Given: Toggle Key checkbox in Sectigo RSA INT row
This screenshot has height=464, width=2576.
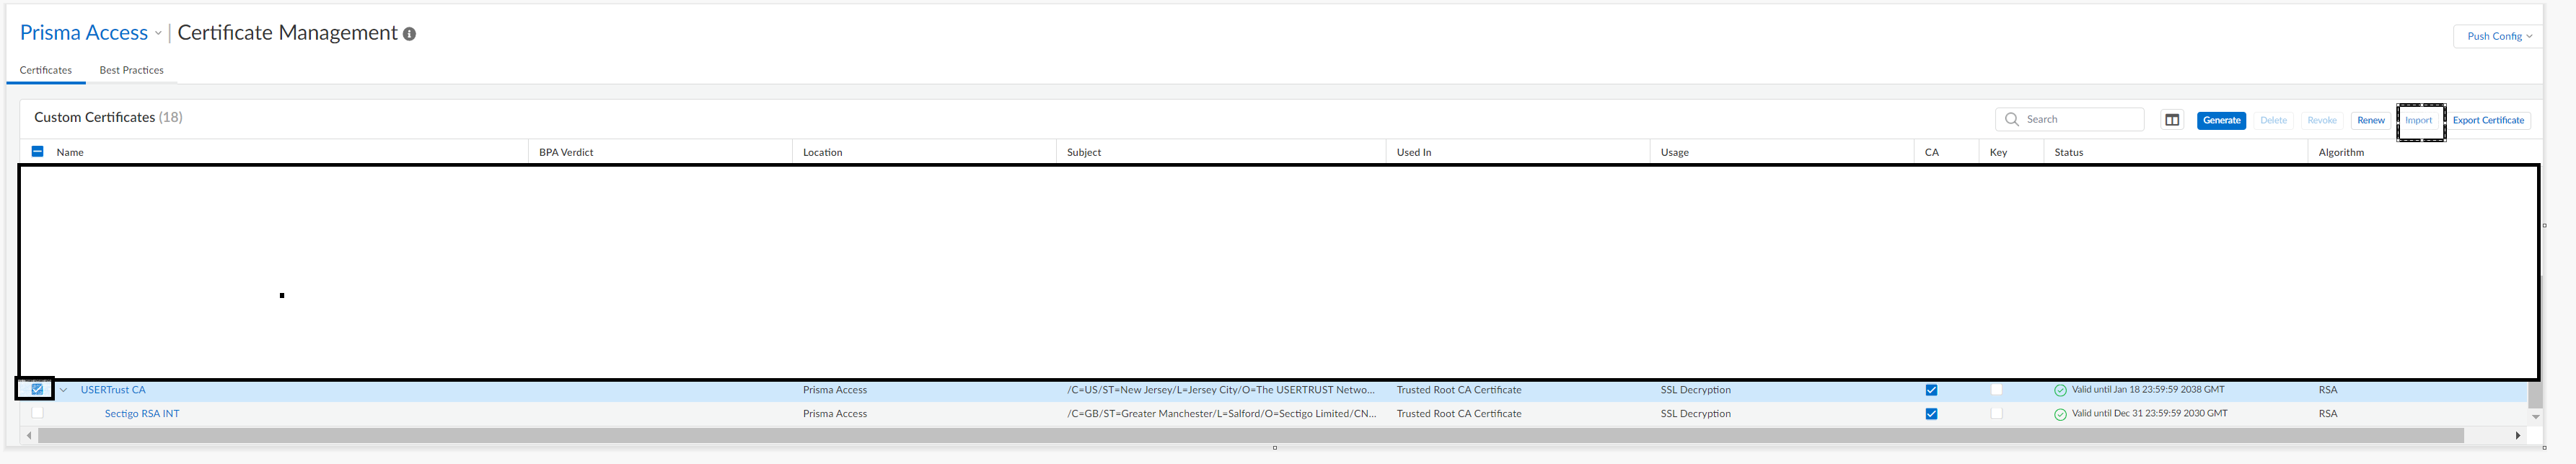Looking at the screenshot, I should point(1997,413).
